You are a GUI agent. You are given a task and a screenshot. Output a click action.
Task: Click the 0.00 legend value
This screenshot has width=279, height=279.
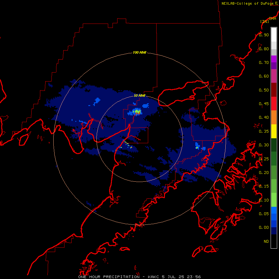point(264,228)
